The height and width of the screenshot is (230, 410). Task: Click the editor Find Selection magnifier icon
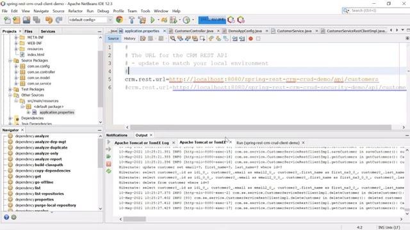173,38
